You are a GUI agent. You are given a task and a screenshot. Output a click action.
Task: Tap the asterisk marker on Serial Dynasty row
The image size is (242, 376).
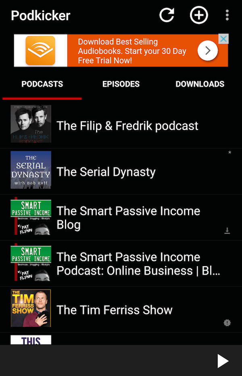coord(230,153)
